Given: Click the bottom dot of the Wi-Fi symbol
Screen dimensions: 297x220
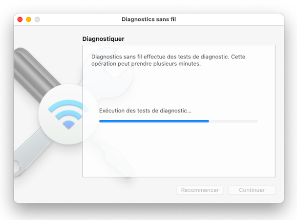Looking at the screenshot, I should (x=68, y=125).
